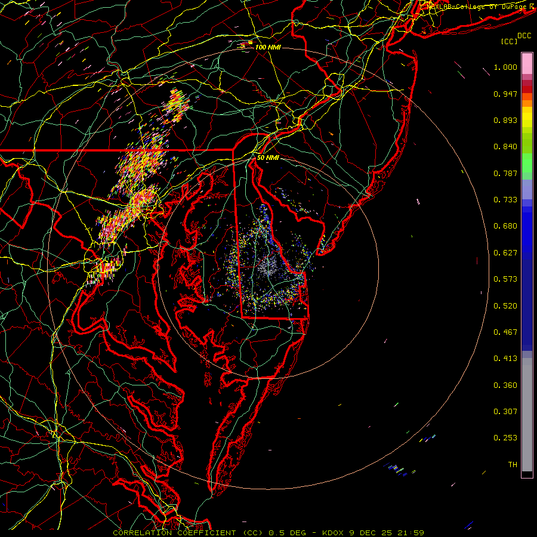The width and height of the screenshot is (537, 537).
Task: Select the 0.787 scale value
Action: point(505,173)
